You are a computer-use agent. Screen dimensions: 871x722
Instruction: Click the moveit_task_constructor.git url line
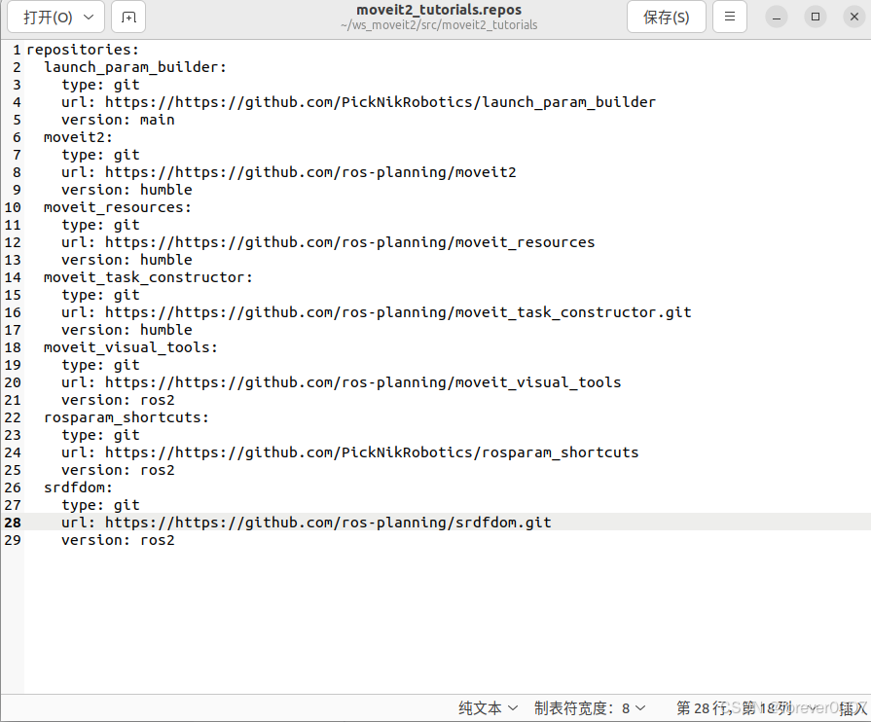pos(376,312)
